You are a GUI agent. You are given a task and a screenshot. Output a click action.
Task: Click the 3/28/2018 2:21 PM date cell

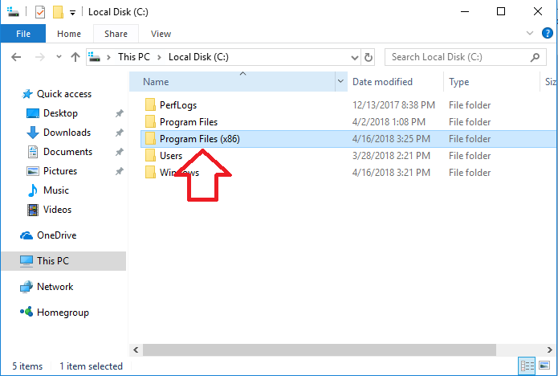point(391,156)
